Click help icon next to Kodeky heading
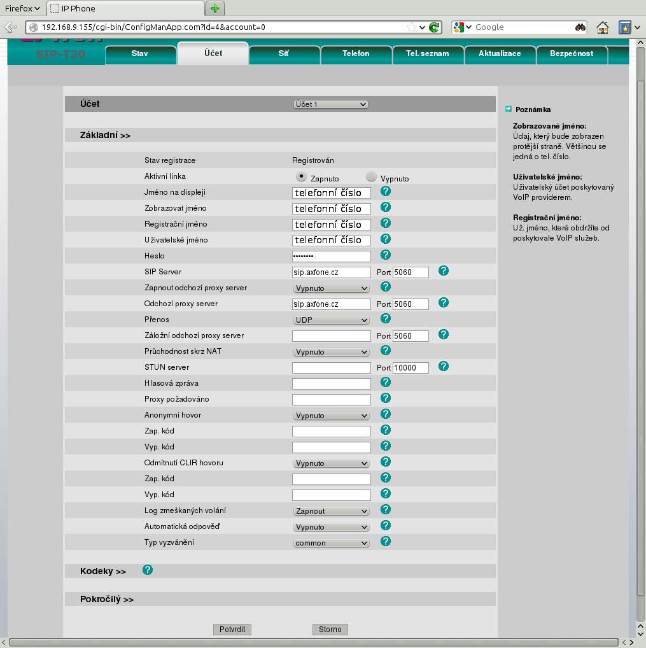646x648 pixels. (148, 570)
